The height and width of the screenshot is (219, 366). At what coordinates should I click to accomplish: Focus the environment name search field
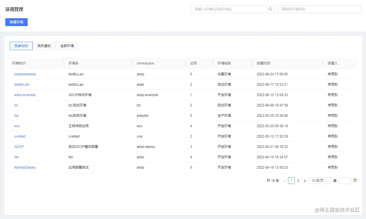pos(229,9)
